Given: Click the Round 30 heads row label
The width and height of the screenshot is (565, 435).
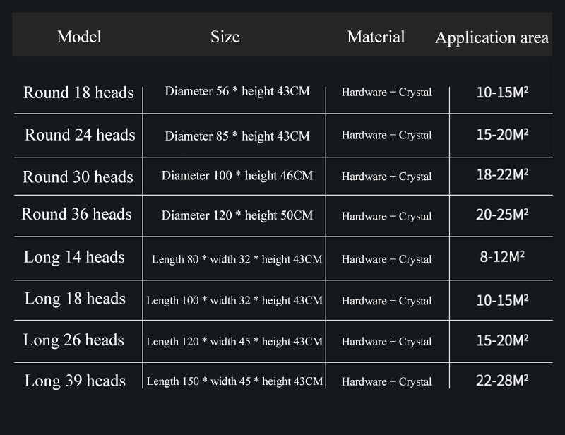Looking at the screenshot, I should [x=78, y=177].
